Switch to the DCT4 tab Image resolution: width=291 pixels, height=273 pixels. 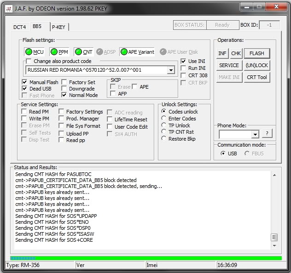coord(20,27)
